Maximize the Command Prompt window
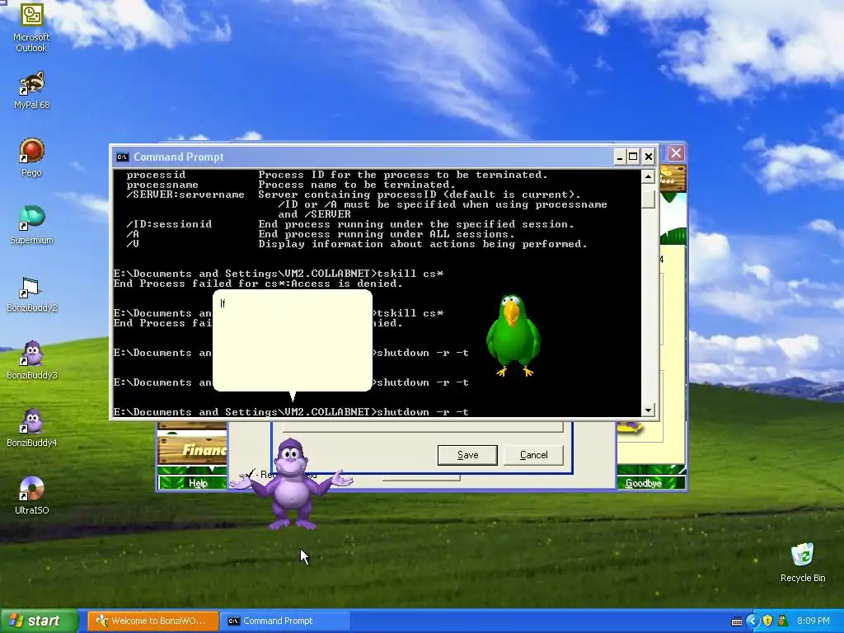The height and width of the screenshot is (633, 844). point(634,157)
